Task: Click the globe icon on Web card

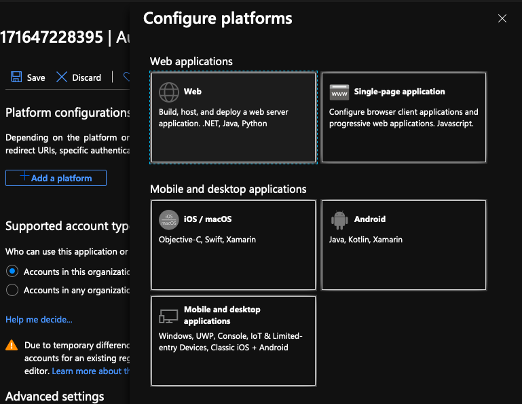Action: (169, 92)
